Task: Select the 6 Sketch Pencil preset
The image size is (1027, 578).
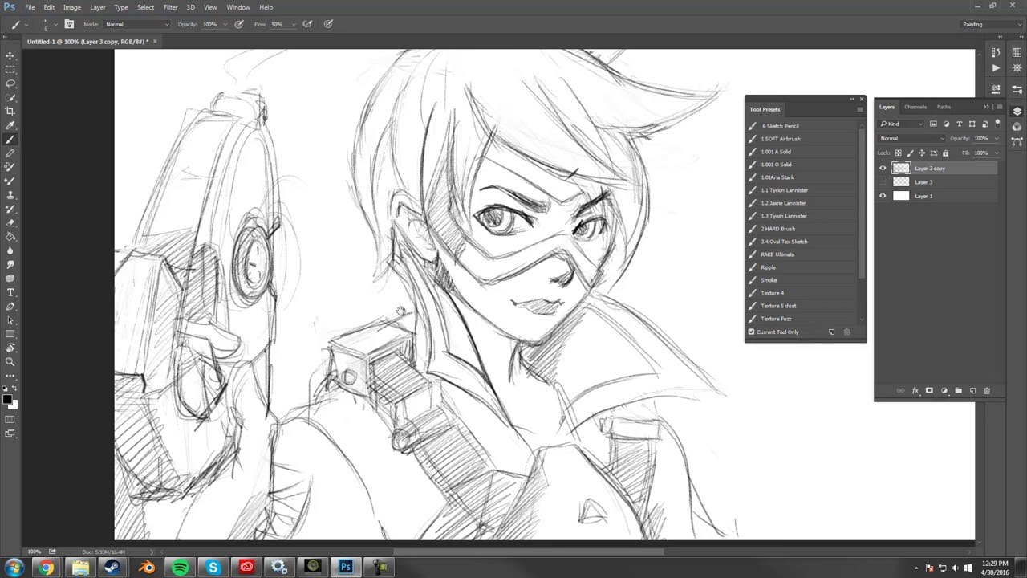Action: pyautogui.click(x=780, y=126)
